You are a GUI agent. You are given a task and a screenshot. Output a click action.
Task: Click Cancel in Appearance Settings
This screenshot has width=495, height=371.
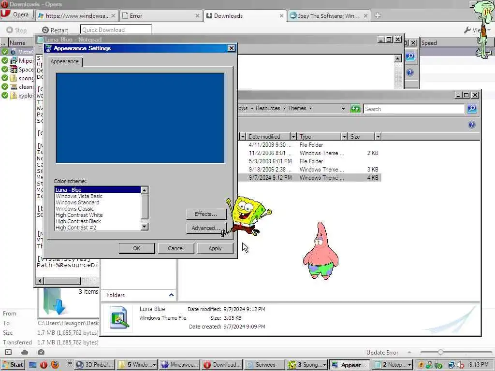click(x=176, y=248)
